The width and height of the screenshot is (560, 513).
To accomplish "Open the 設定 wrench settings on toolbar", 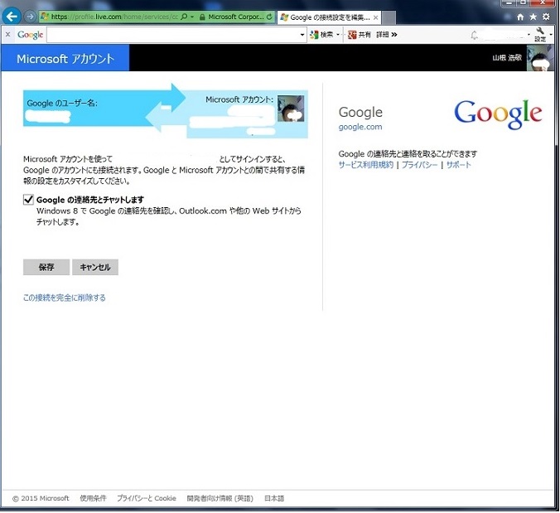I will (x=540, y=34).
